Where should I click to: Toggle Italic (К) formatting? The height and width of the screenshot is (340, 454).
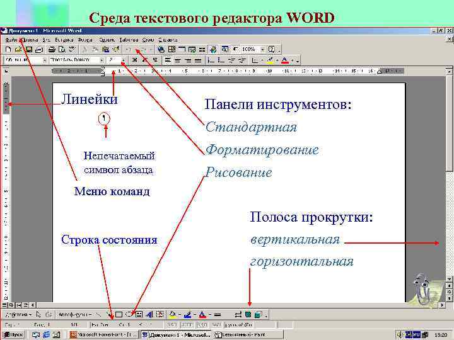click(145, 60)
